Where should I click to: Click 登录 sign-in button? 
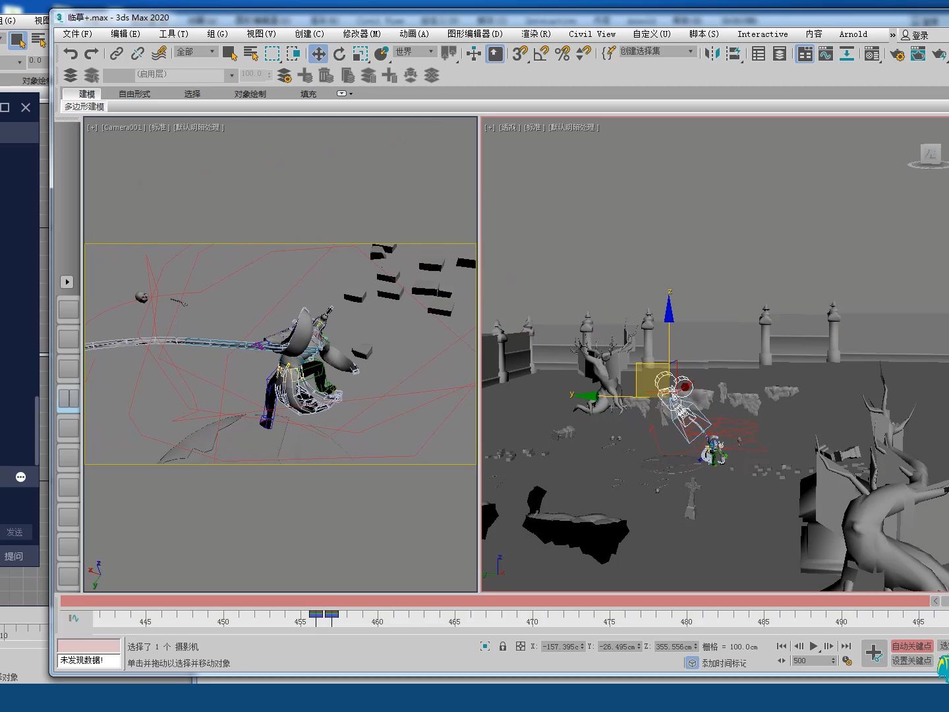pos(915,35)
